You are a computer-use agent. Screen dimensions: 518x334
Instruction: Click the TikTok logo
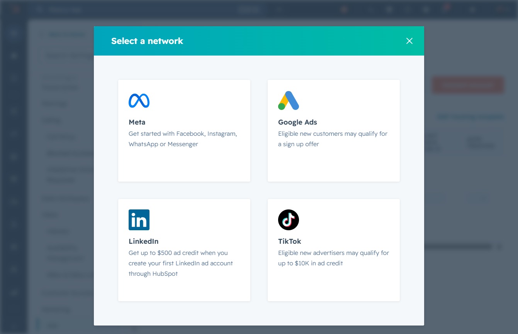point(289,220)
